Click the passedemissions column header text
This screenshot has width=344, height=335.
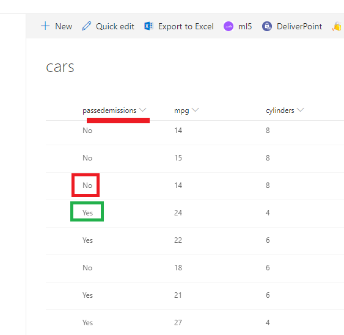tap(109, 110)
